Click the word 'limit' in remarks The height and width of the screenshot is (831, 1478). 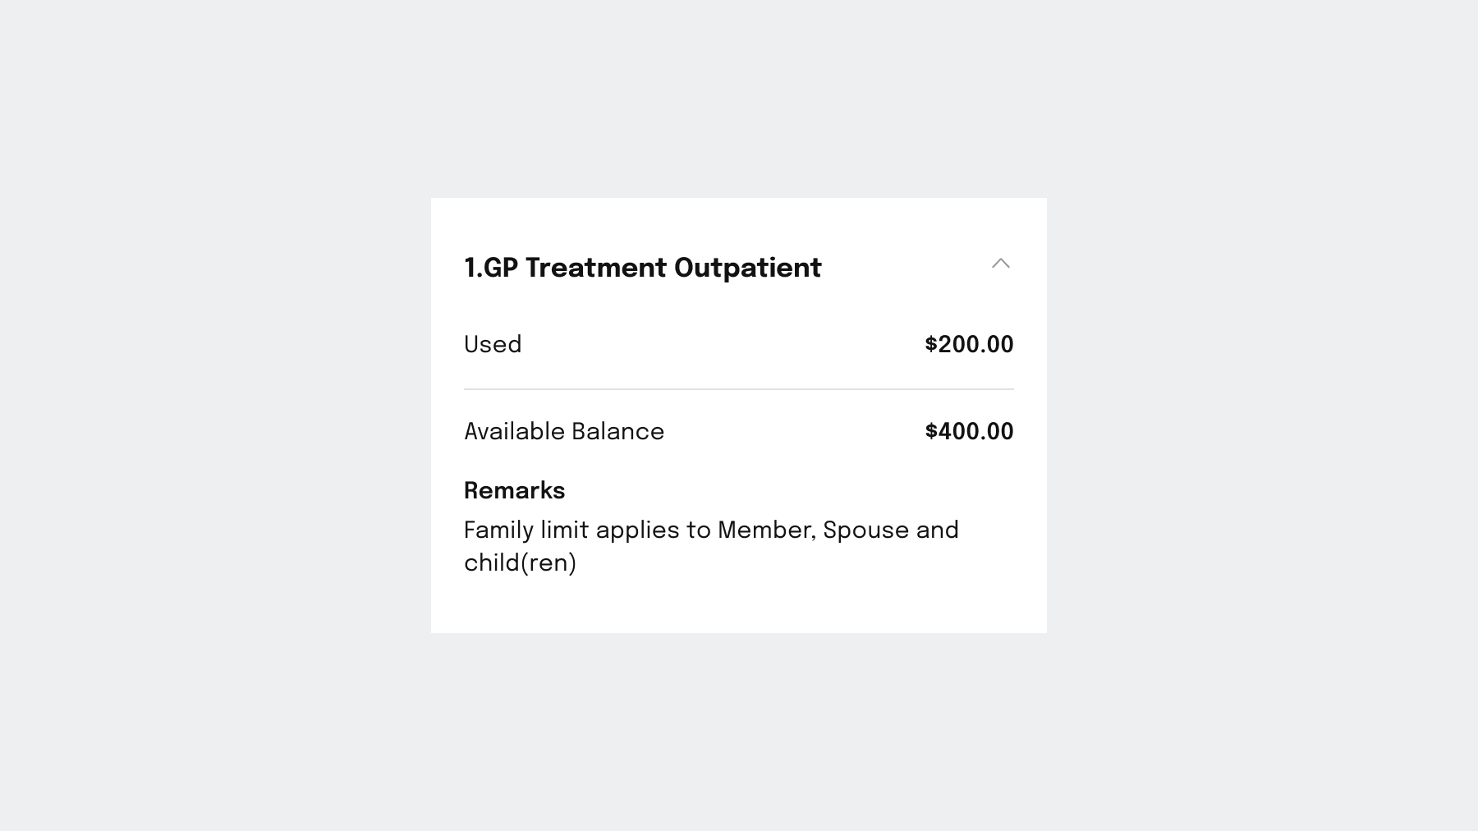click(x=564, y=530)
